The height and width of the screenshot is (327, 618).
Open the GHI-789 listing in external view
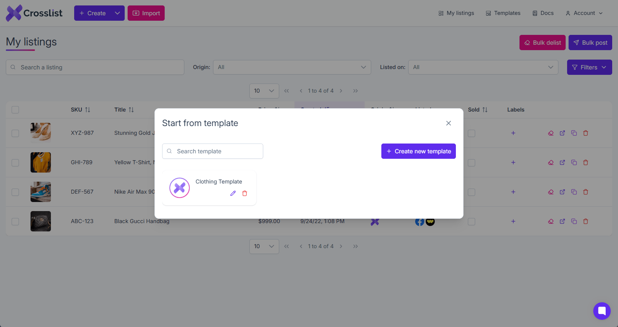pos(562,162)
